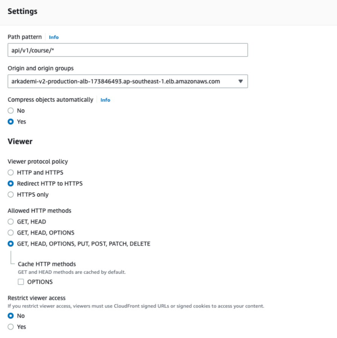
Task: Select HTTPS only viewer protocol policy
Action: (11, 195)
